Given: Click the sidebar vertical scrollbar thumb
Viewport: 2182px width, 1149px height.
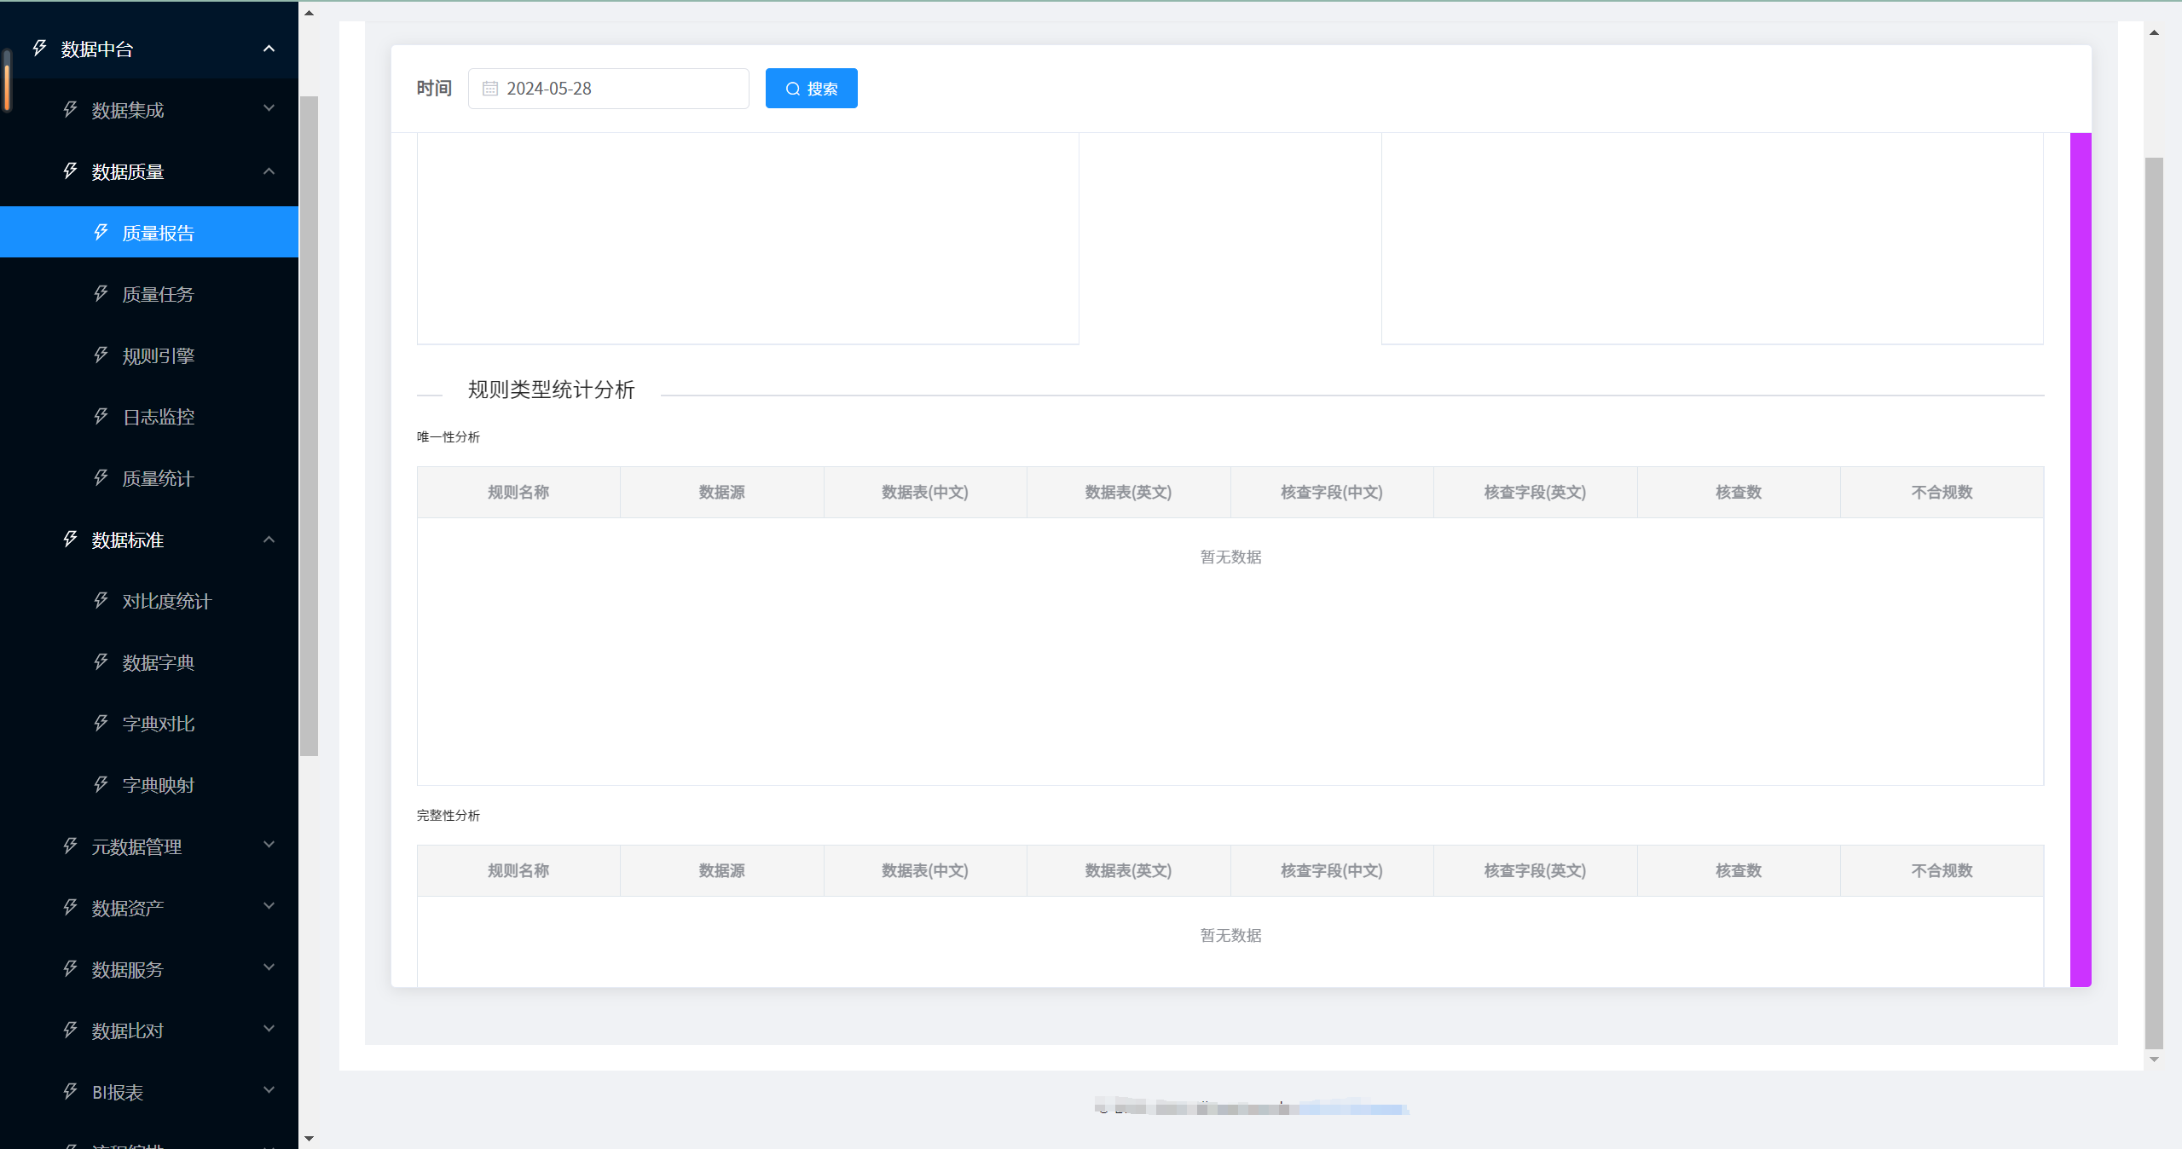Looking at the screenshot, I should [x=309, y=426].
